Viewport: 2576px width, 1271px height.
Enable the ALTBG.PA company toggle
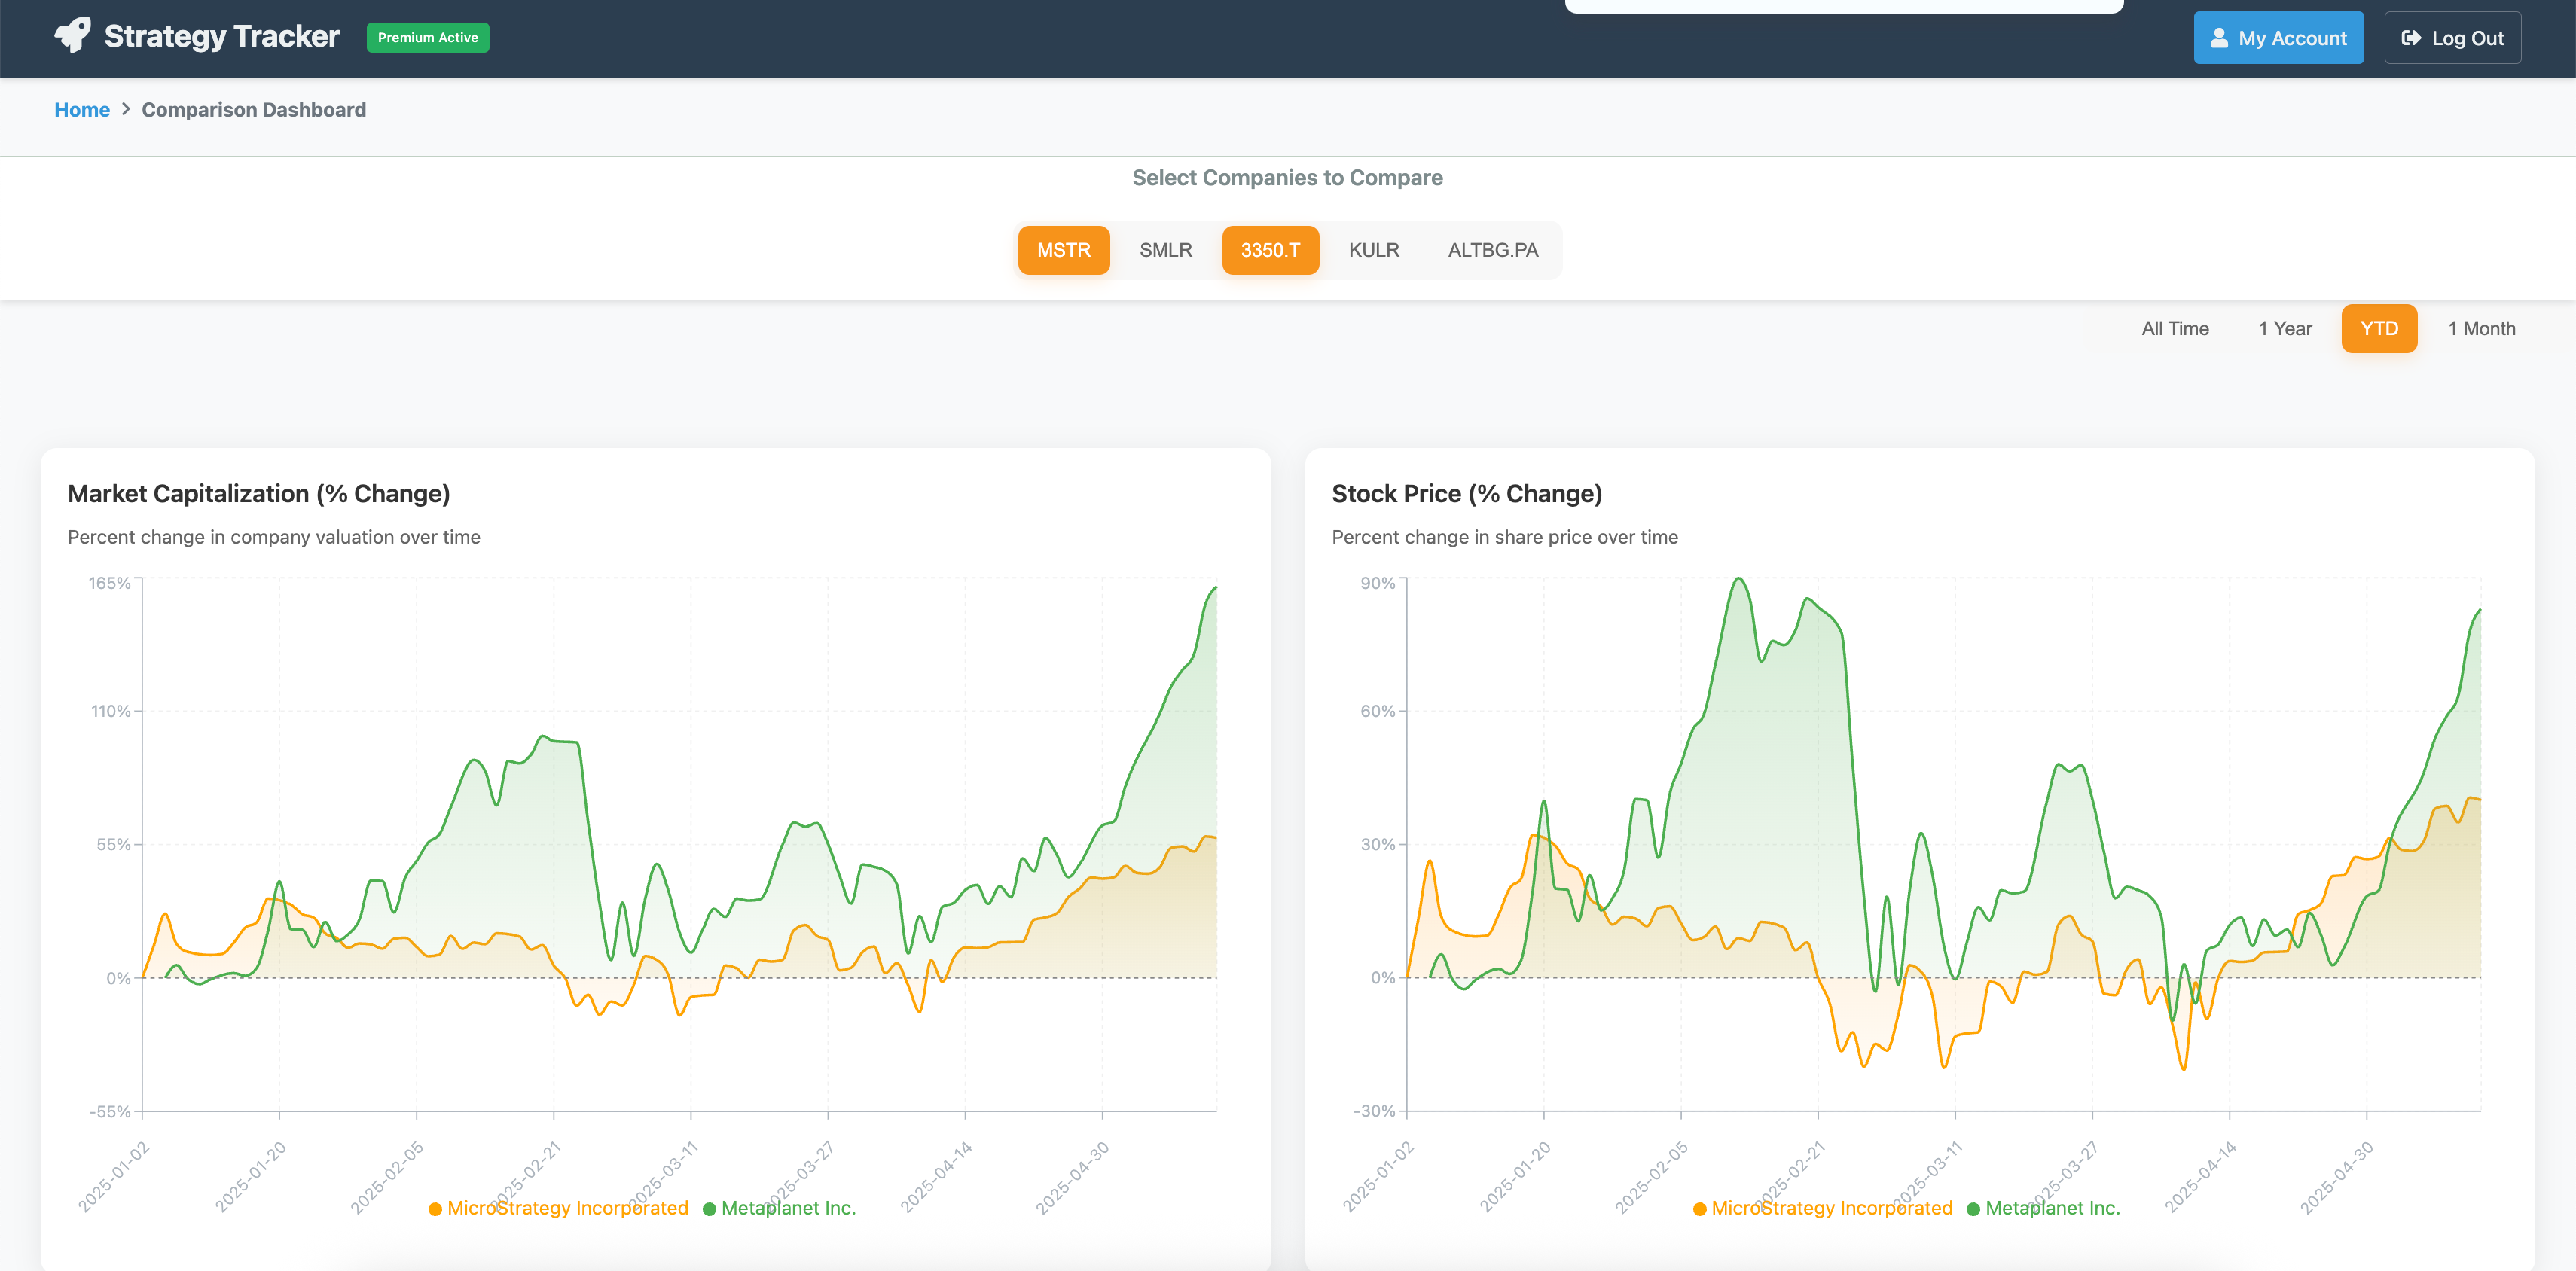(1492, 250)
